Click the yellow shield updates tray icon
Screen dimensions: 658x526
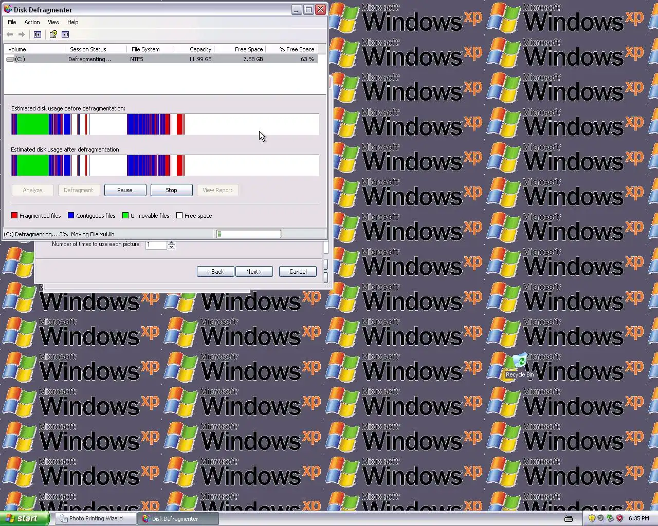pyautogui.click(x=592, y=518)
